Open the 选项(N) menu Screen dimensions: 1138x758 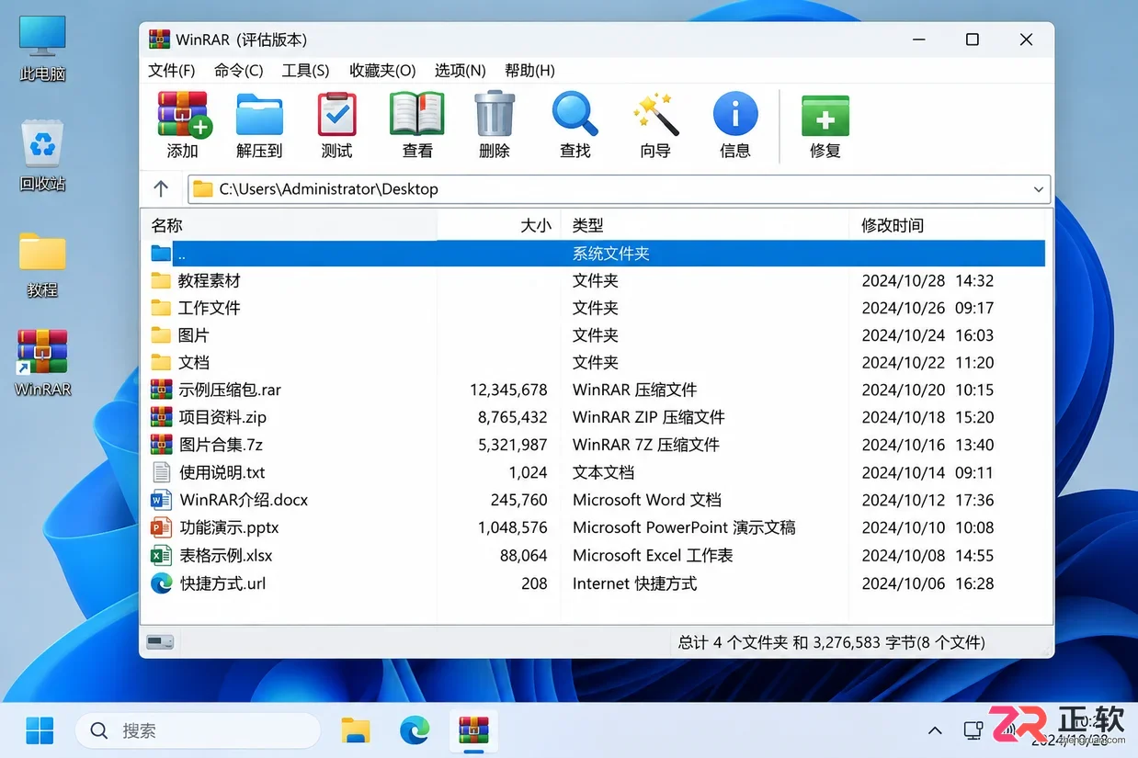[461, 70]
